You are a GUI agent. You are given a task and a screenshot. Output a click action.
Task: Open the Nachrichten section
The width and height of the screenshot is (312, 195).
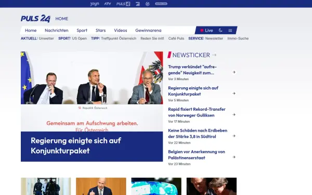point(57,30)
